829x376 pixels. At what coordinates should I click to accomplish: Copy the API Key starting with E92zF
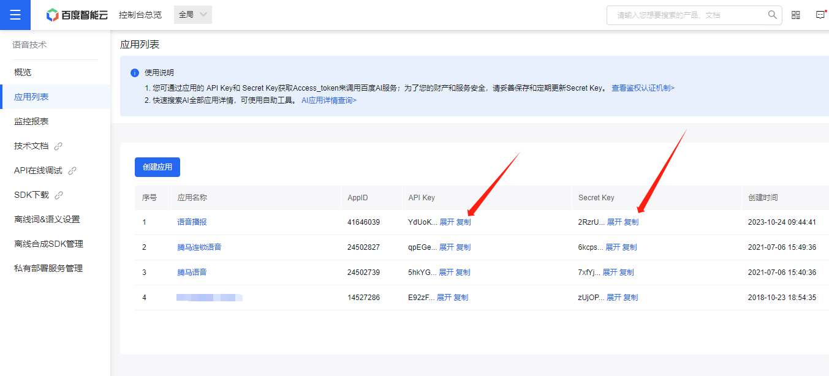(x=461, y=298)
